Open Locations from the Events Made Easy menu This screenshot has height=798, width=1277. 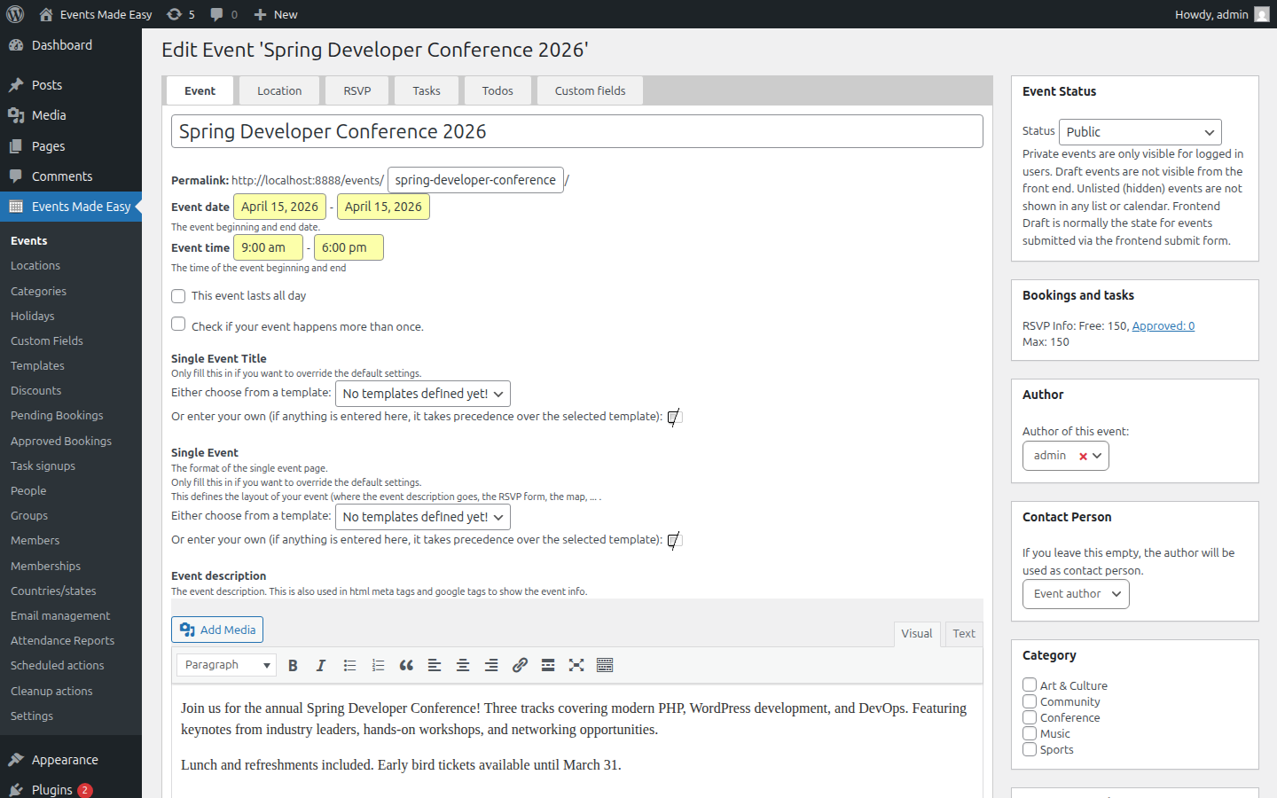tap(35, 265)
